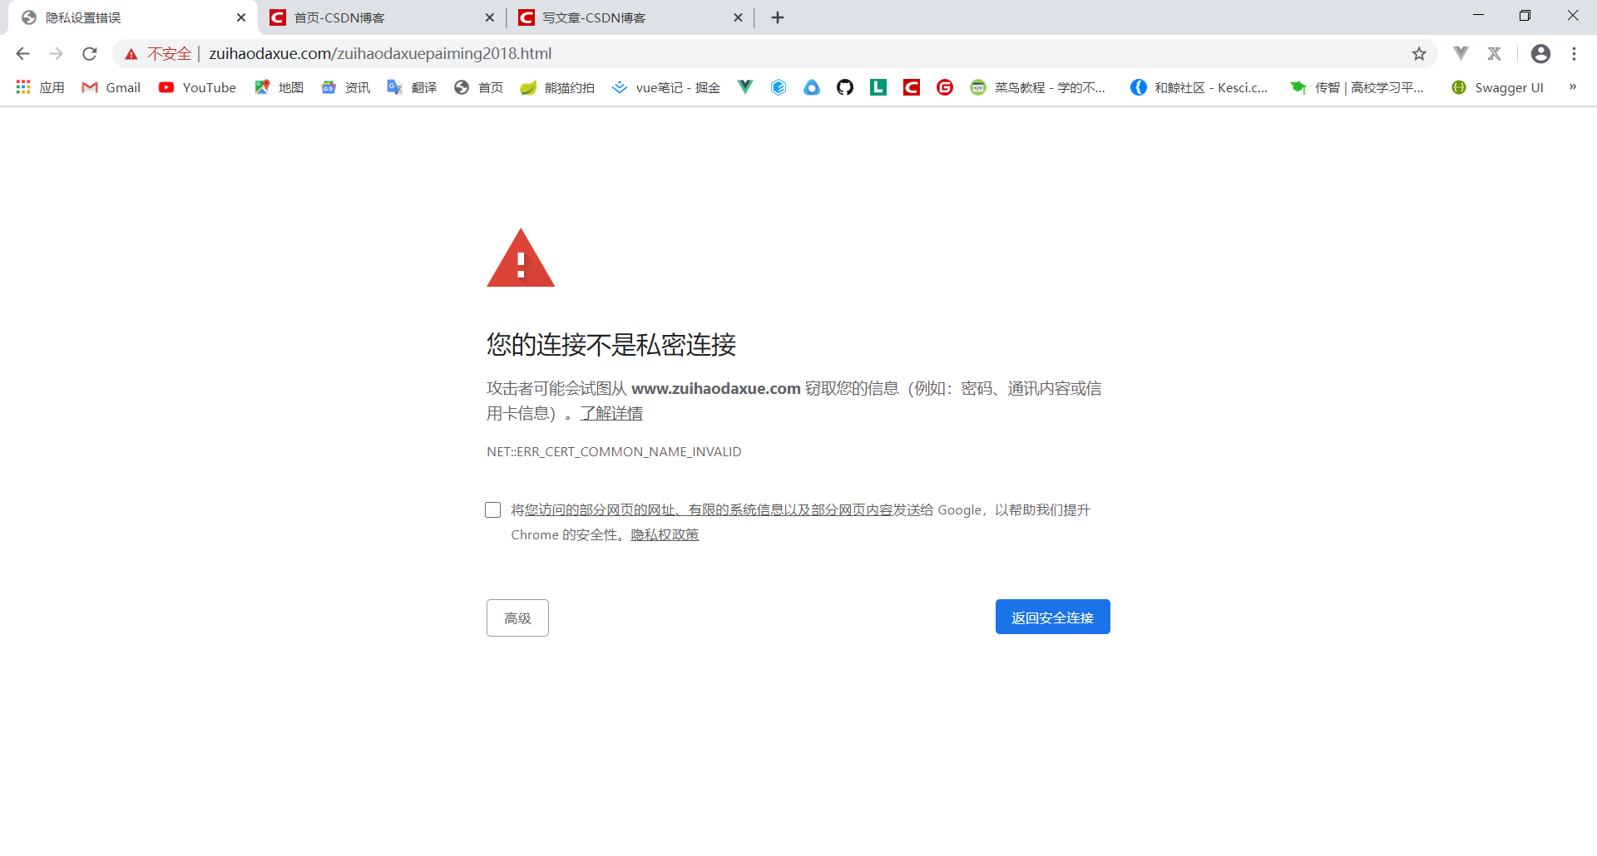
Task: Open the 熊猫约拍 bookmark
Action: point(557,87)
